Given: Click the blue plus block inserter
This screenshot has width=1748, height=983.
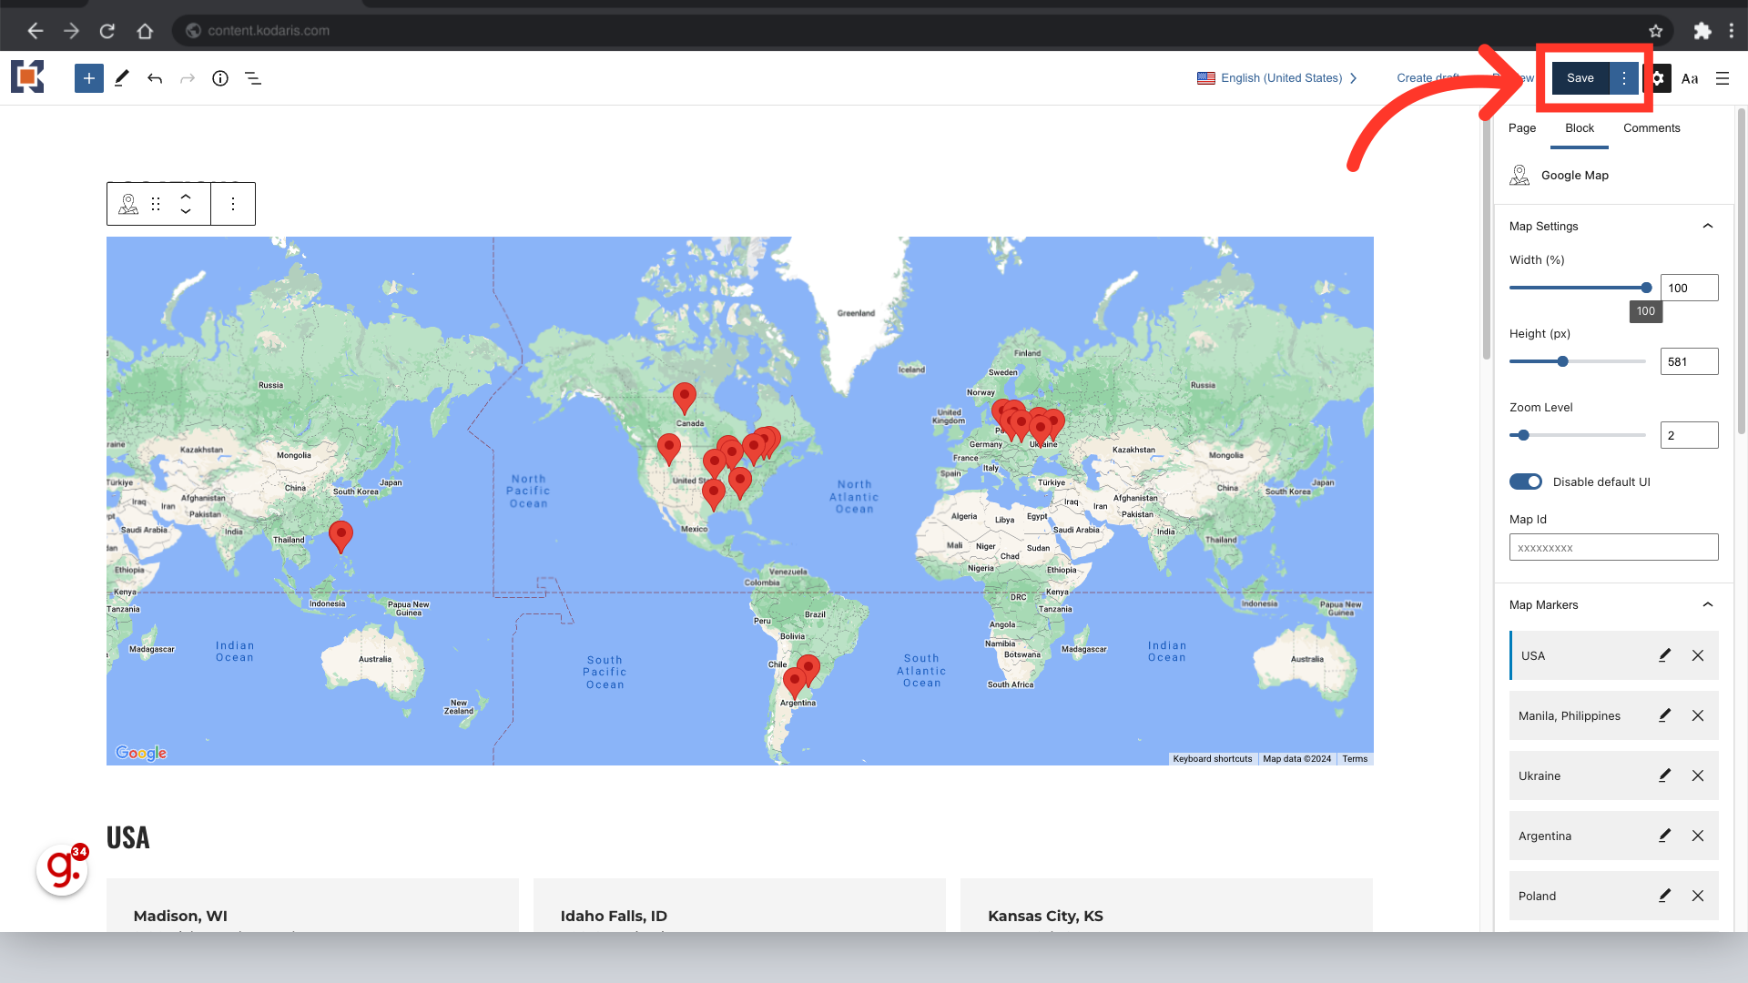Looking at the screenshot, I should [x=88, y=78].
